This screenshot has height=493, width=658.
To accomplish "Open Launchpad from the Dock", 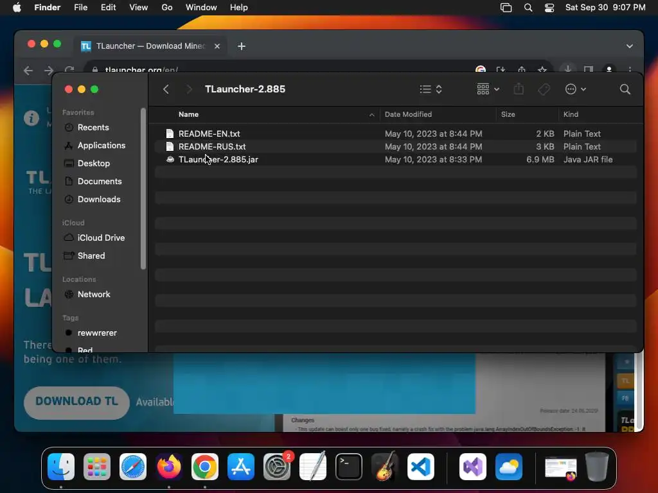I will click(97, 467).
